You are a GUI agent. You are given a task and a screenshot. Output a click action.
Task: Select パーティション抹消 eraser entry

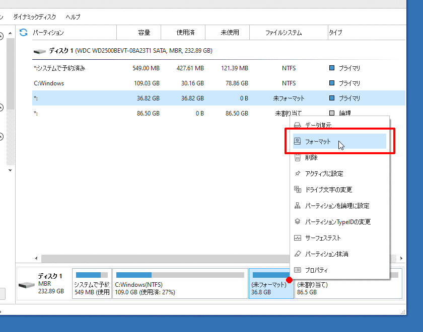tap(326, 254)
